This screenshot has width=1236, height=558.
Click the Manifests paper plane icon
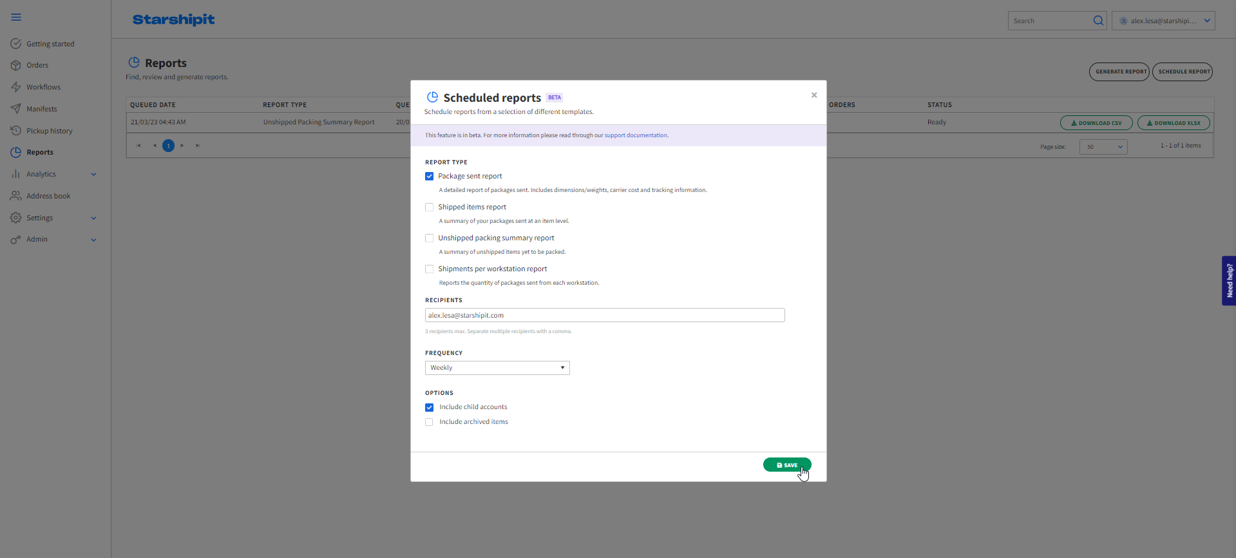(16, 109)
